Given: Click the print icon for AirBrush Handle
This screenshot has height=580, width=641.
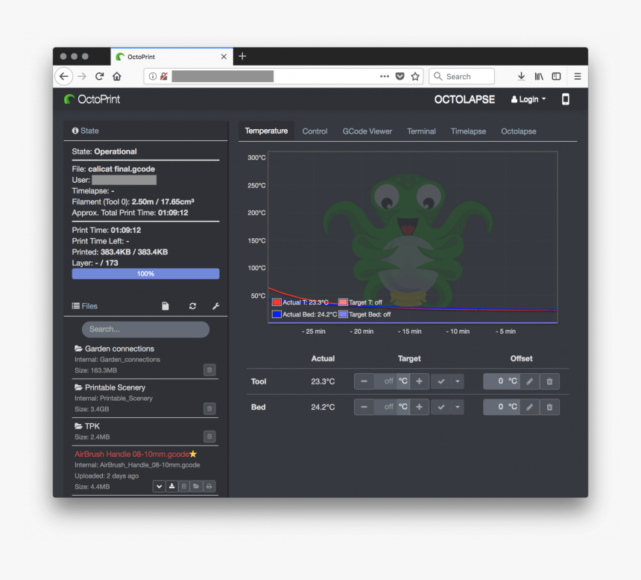Looking at the screenshot, I should click(x=209, y=487).
